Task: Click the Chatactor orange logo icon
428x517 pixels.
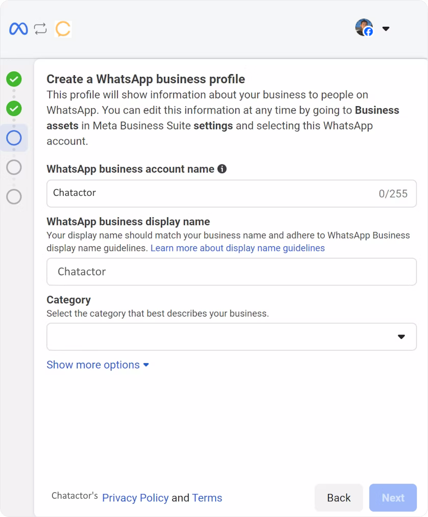Action: 63,29
